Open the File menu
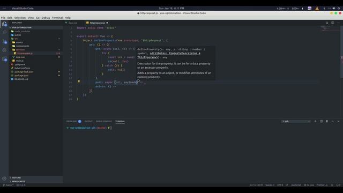 pos(3,18)
